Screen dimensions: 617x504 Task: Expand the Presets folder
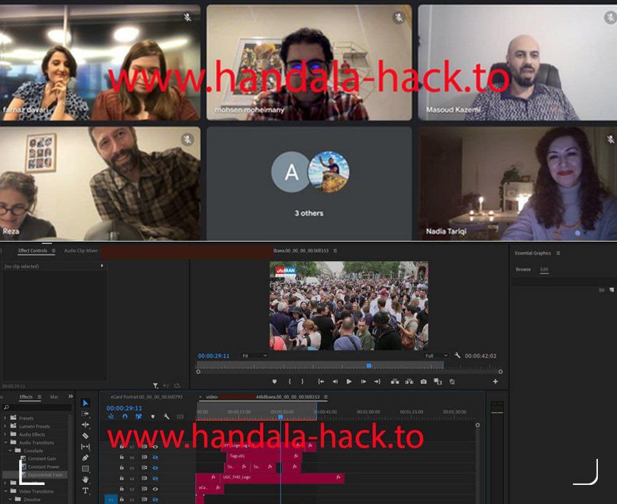click(x=5, y=418)
